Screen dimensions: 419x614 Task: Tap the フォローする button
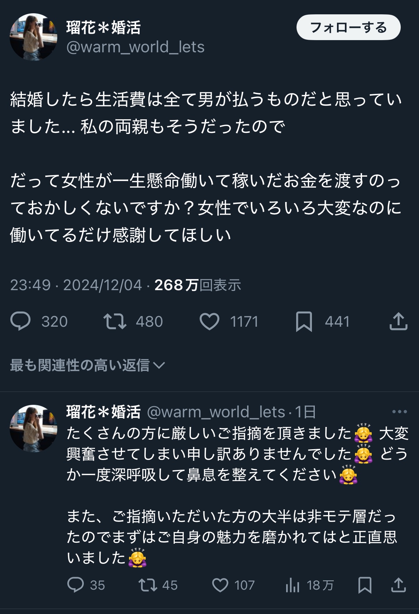pyautogui.click(x=348, y=27)
